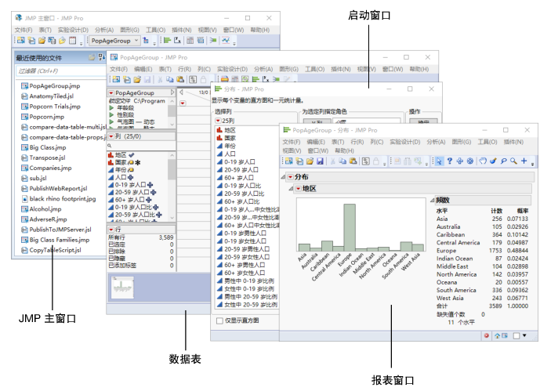Open the status bar dropdown arrow in report window

[524, 335]
